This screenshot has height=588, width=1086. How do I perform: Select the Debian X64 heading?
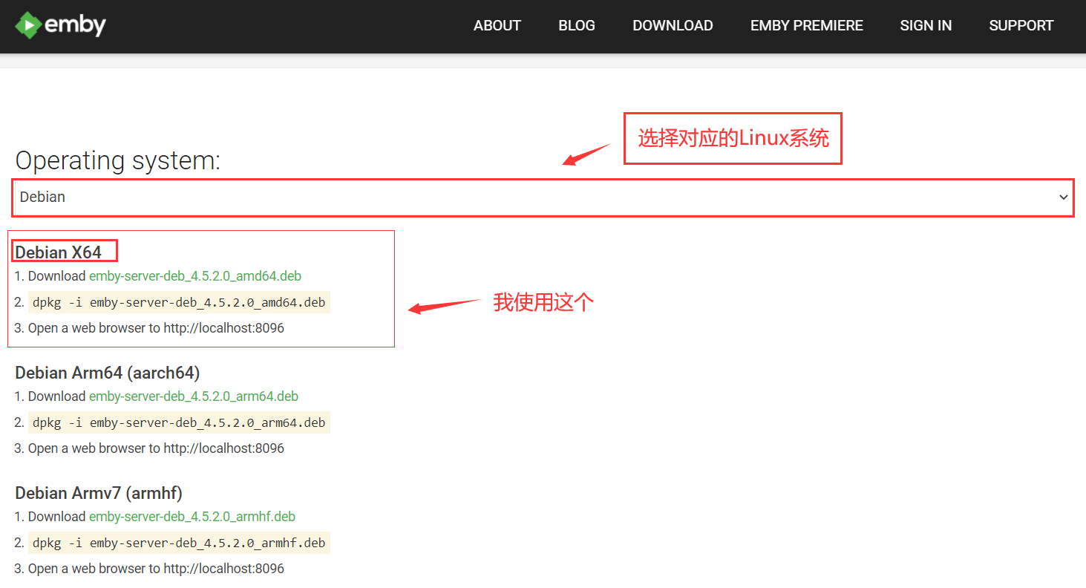(59, 252)
